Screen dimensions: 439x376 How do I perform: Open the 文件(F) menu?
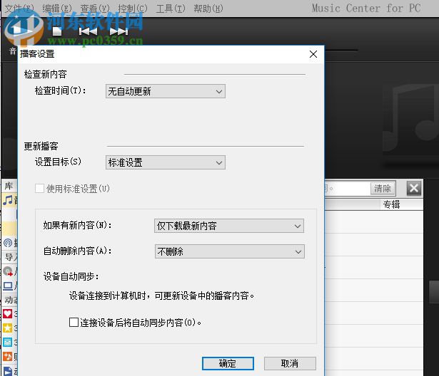point(19,9)
